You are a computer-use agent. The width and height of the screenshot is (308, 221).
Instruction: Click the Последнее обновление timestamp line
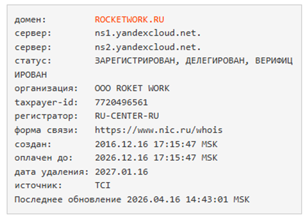pyautogui.click(x=132, y=199)
